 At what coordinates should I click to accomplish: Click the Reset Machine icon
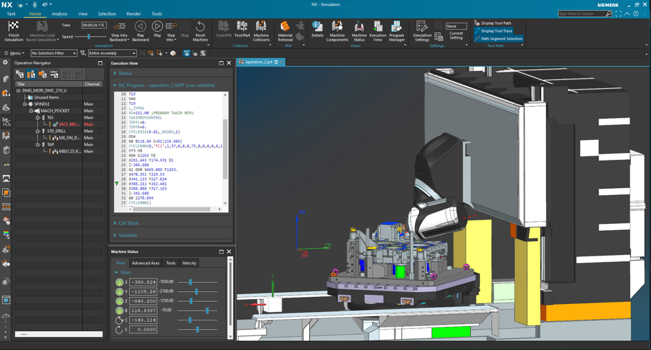coord(200,26)
